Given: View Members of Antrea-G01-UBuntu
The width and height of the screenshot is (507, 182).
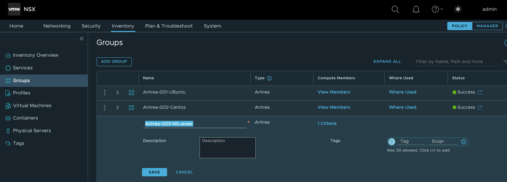Looking at the screenshot, I should [334, 92].
